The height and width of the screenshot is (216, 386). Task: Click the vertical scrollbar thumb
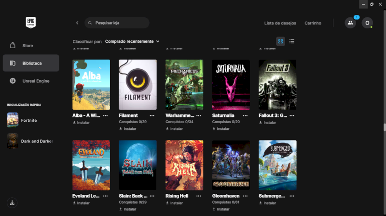coord(385,127)
